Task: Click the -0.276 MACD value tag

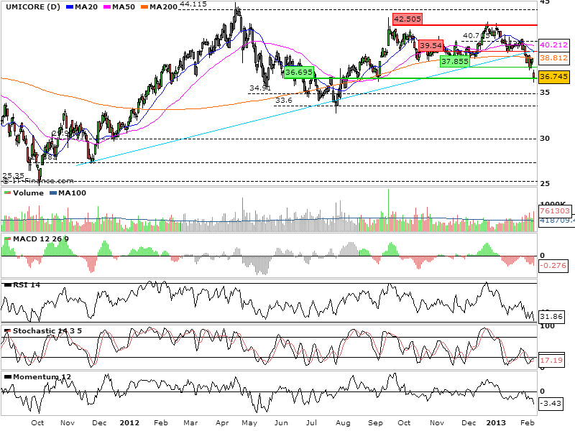Action: click(x=553, y=265)
